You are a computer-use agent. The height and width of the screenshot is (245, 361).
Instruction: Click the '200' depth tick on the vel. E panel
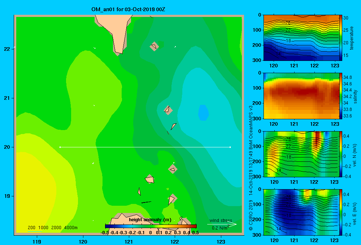(x=257, y=219)
